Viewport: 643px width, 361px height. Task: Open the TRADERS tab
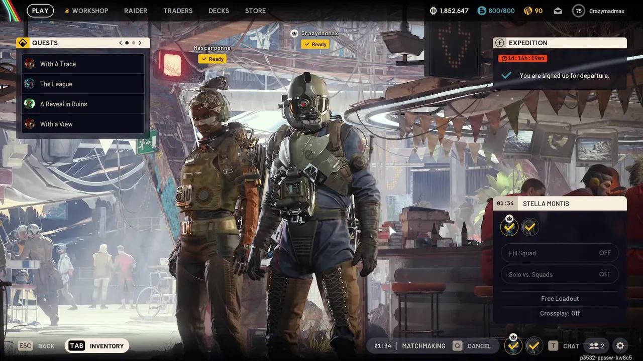pyautogui.click(x=178, y=11)
